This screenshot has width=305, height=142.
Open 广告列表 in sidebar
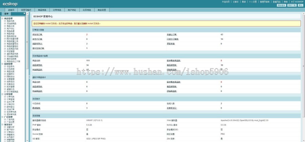coord(11,119)
